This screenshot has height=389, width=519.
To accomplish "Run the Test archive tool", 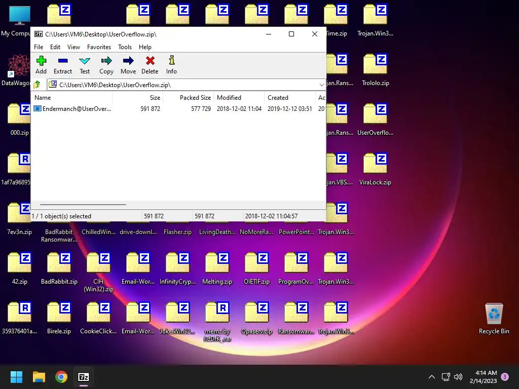I will click(85, 65).
